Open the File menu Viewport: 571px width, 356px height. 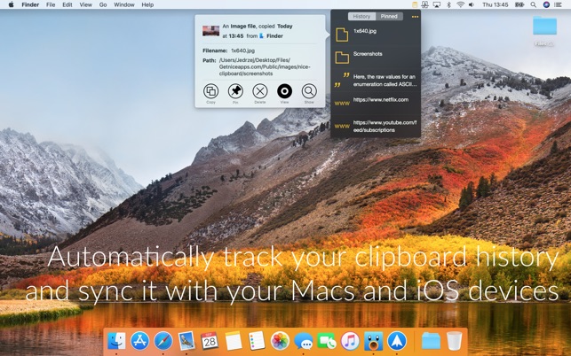click(51, 4)
